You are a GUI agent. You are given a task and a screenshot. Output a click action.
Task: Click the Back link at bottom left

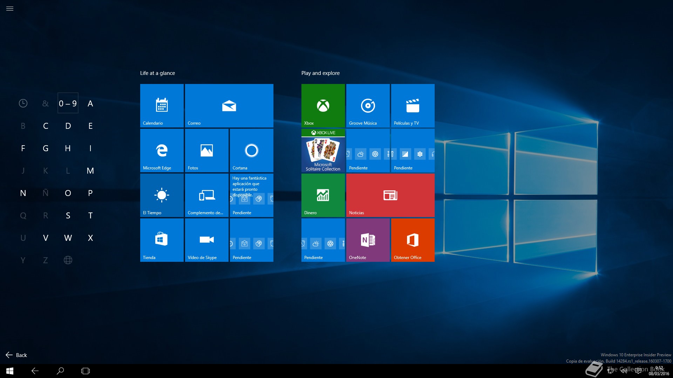click(x=16, y=355)
